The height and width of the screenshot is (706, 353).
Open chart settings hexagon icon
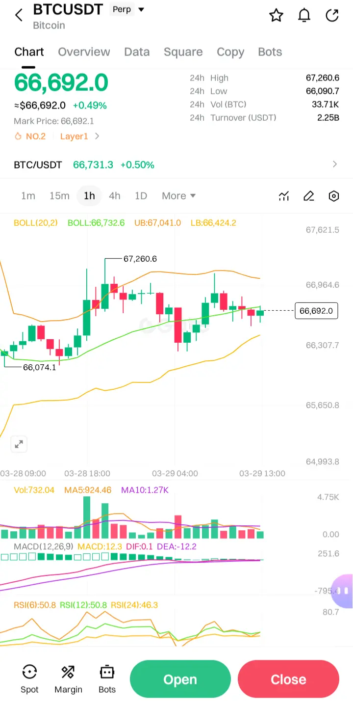(334, 196)
